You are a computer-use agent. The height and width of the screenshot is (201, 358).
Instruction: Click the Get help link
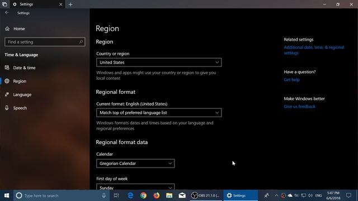292,80
